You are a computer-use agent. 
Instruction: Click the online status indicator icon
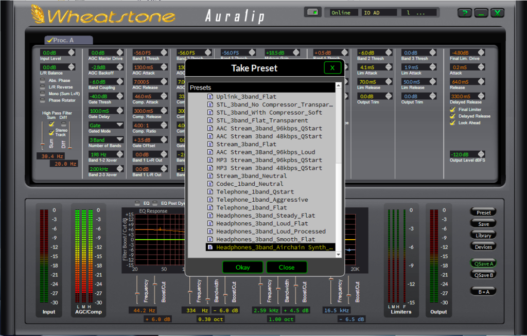pos(312,12)
